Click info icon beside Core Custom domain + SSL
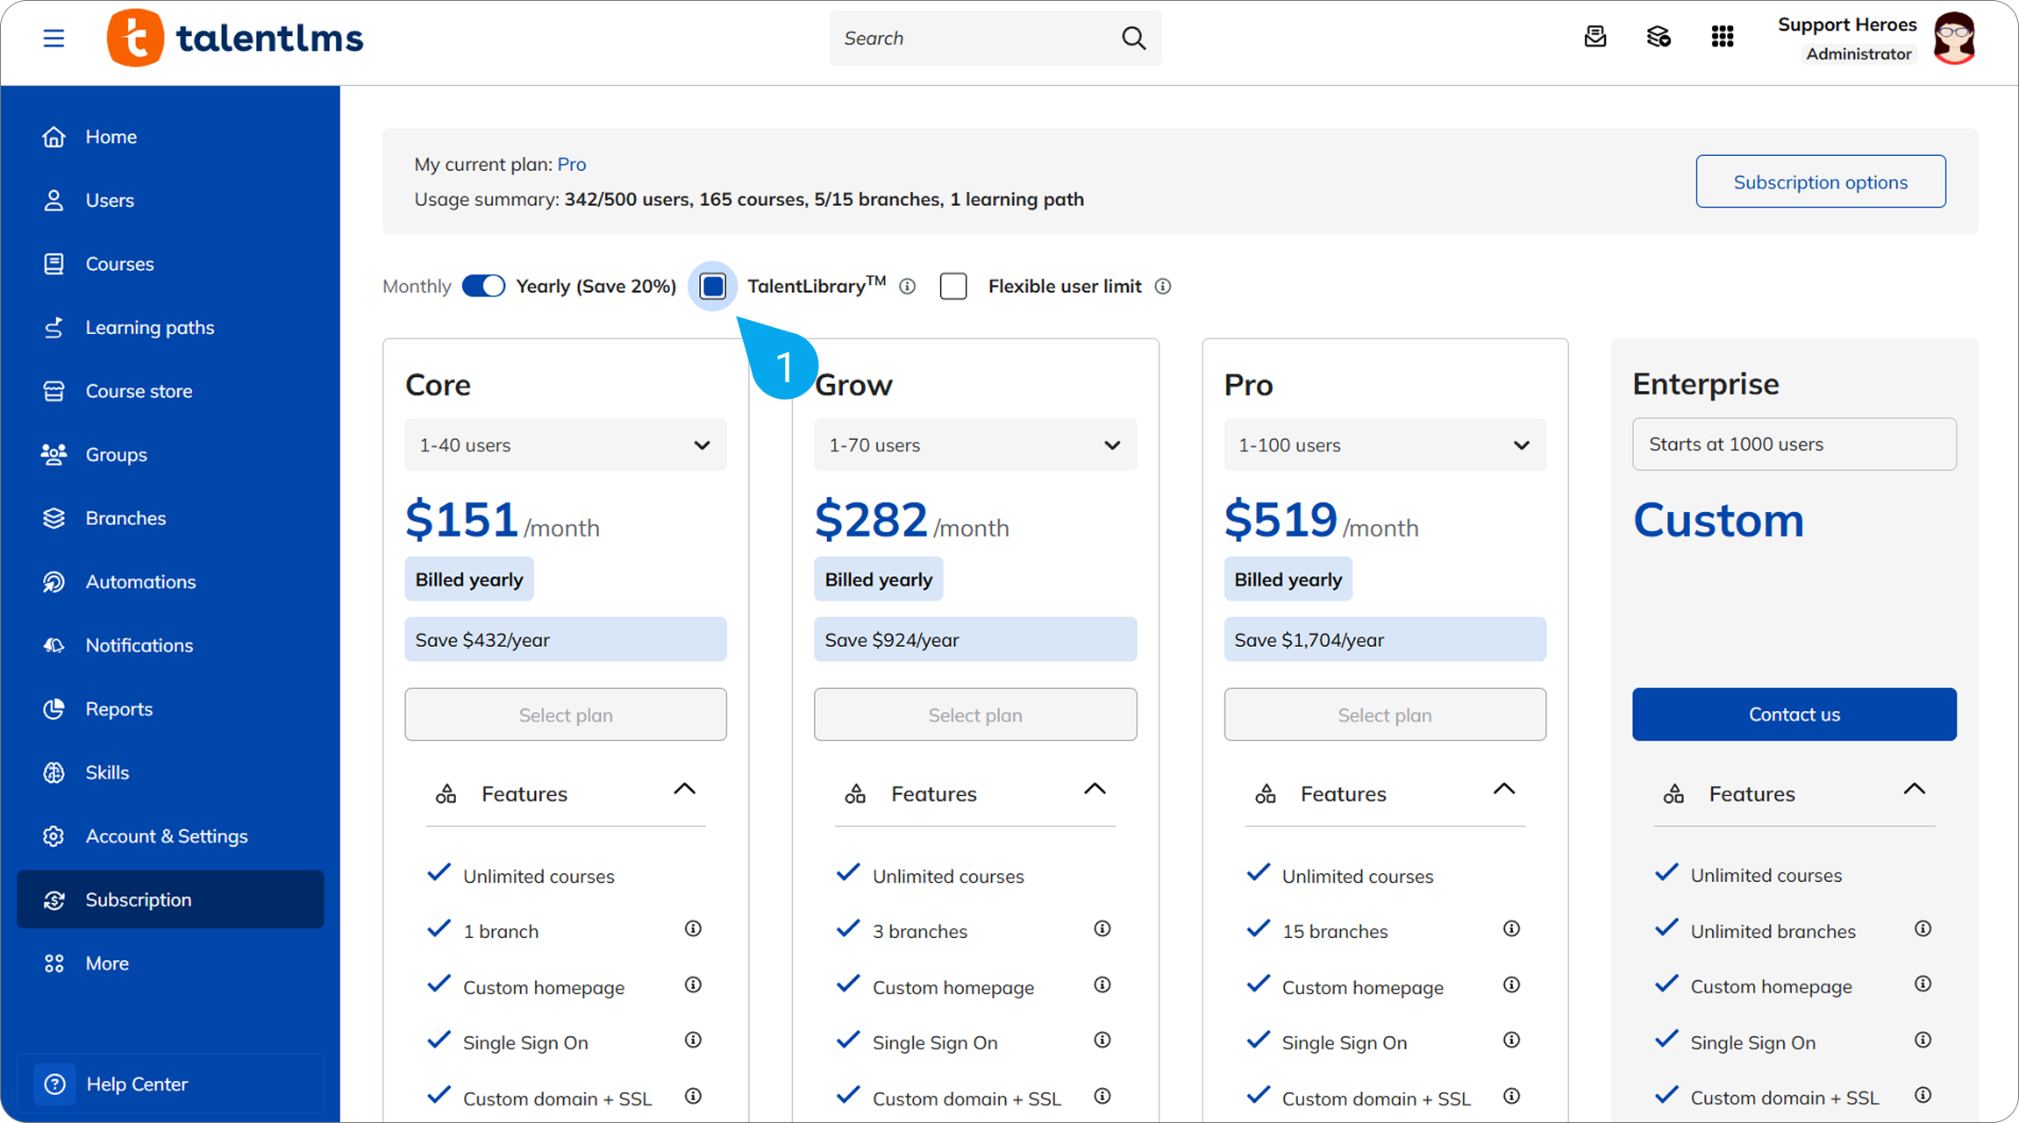This screenshot has height=1123, width=2019. (x=693, y=1096)
